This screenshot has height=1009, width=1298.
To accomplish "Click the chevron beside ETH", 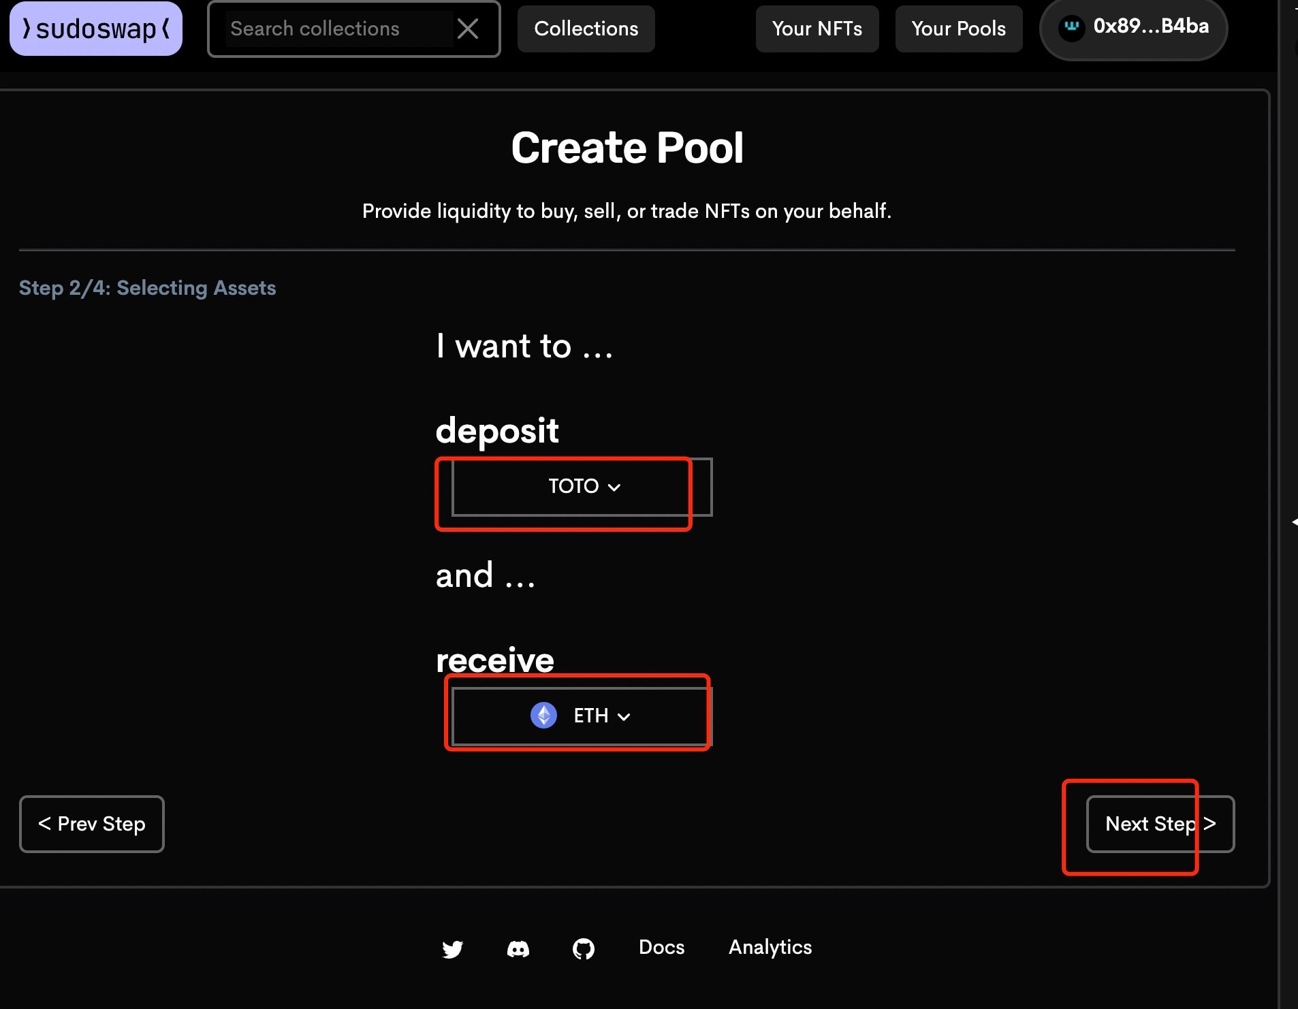I will click(x=624, y=717).
